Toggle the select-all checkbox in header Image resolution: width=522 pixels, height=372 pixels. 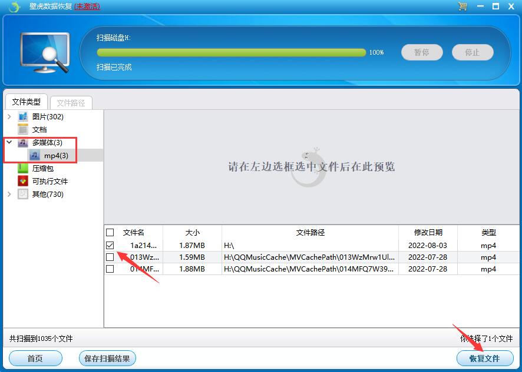110,232
